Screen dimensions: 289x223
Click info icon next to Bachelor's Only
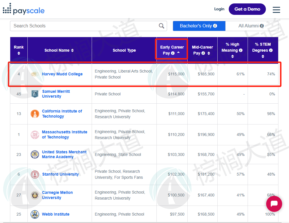215,26
